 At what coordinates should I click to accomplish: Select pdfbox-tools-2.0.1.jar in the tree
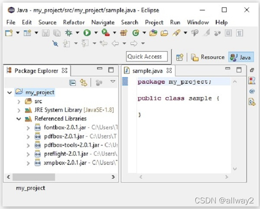tap(71, 145)
